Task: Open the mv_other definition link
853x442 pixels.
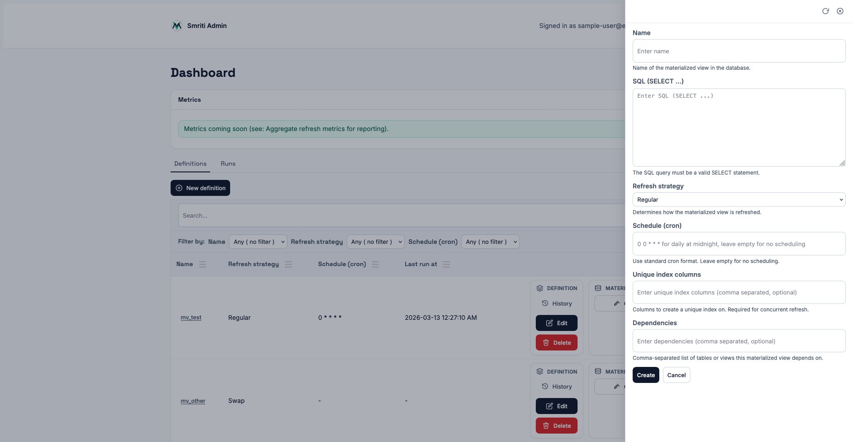Action: pyautogui.click(x=193, y=401)
